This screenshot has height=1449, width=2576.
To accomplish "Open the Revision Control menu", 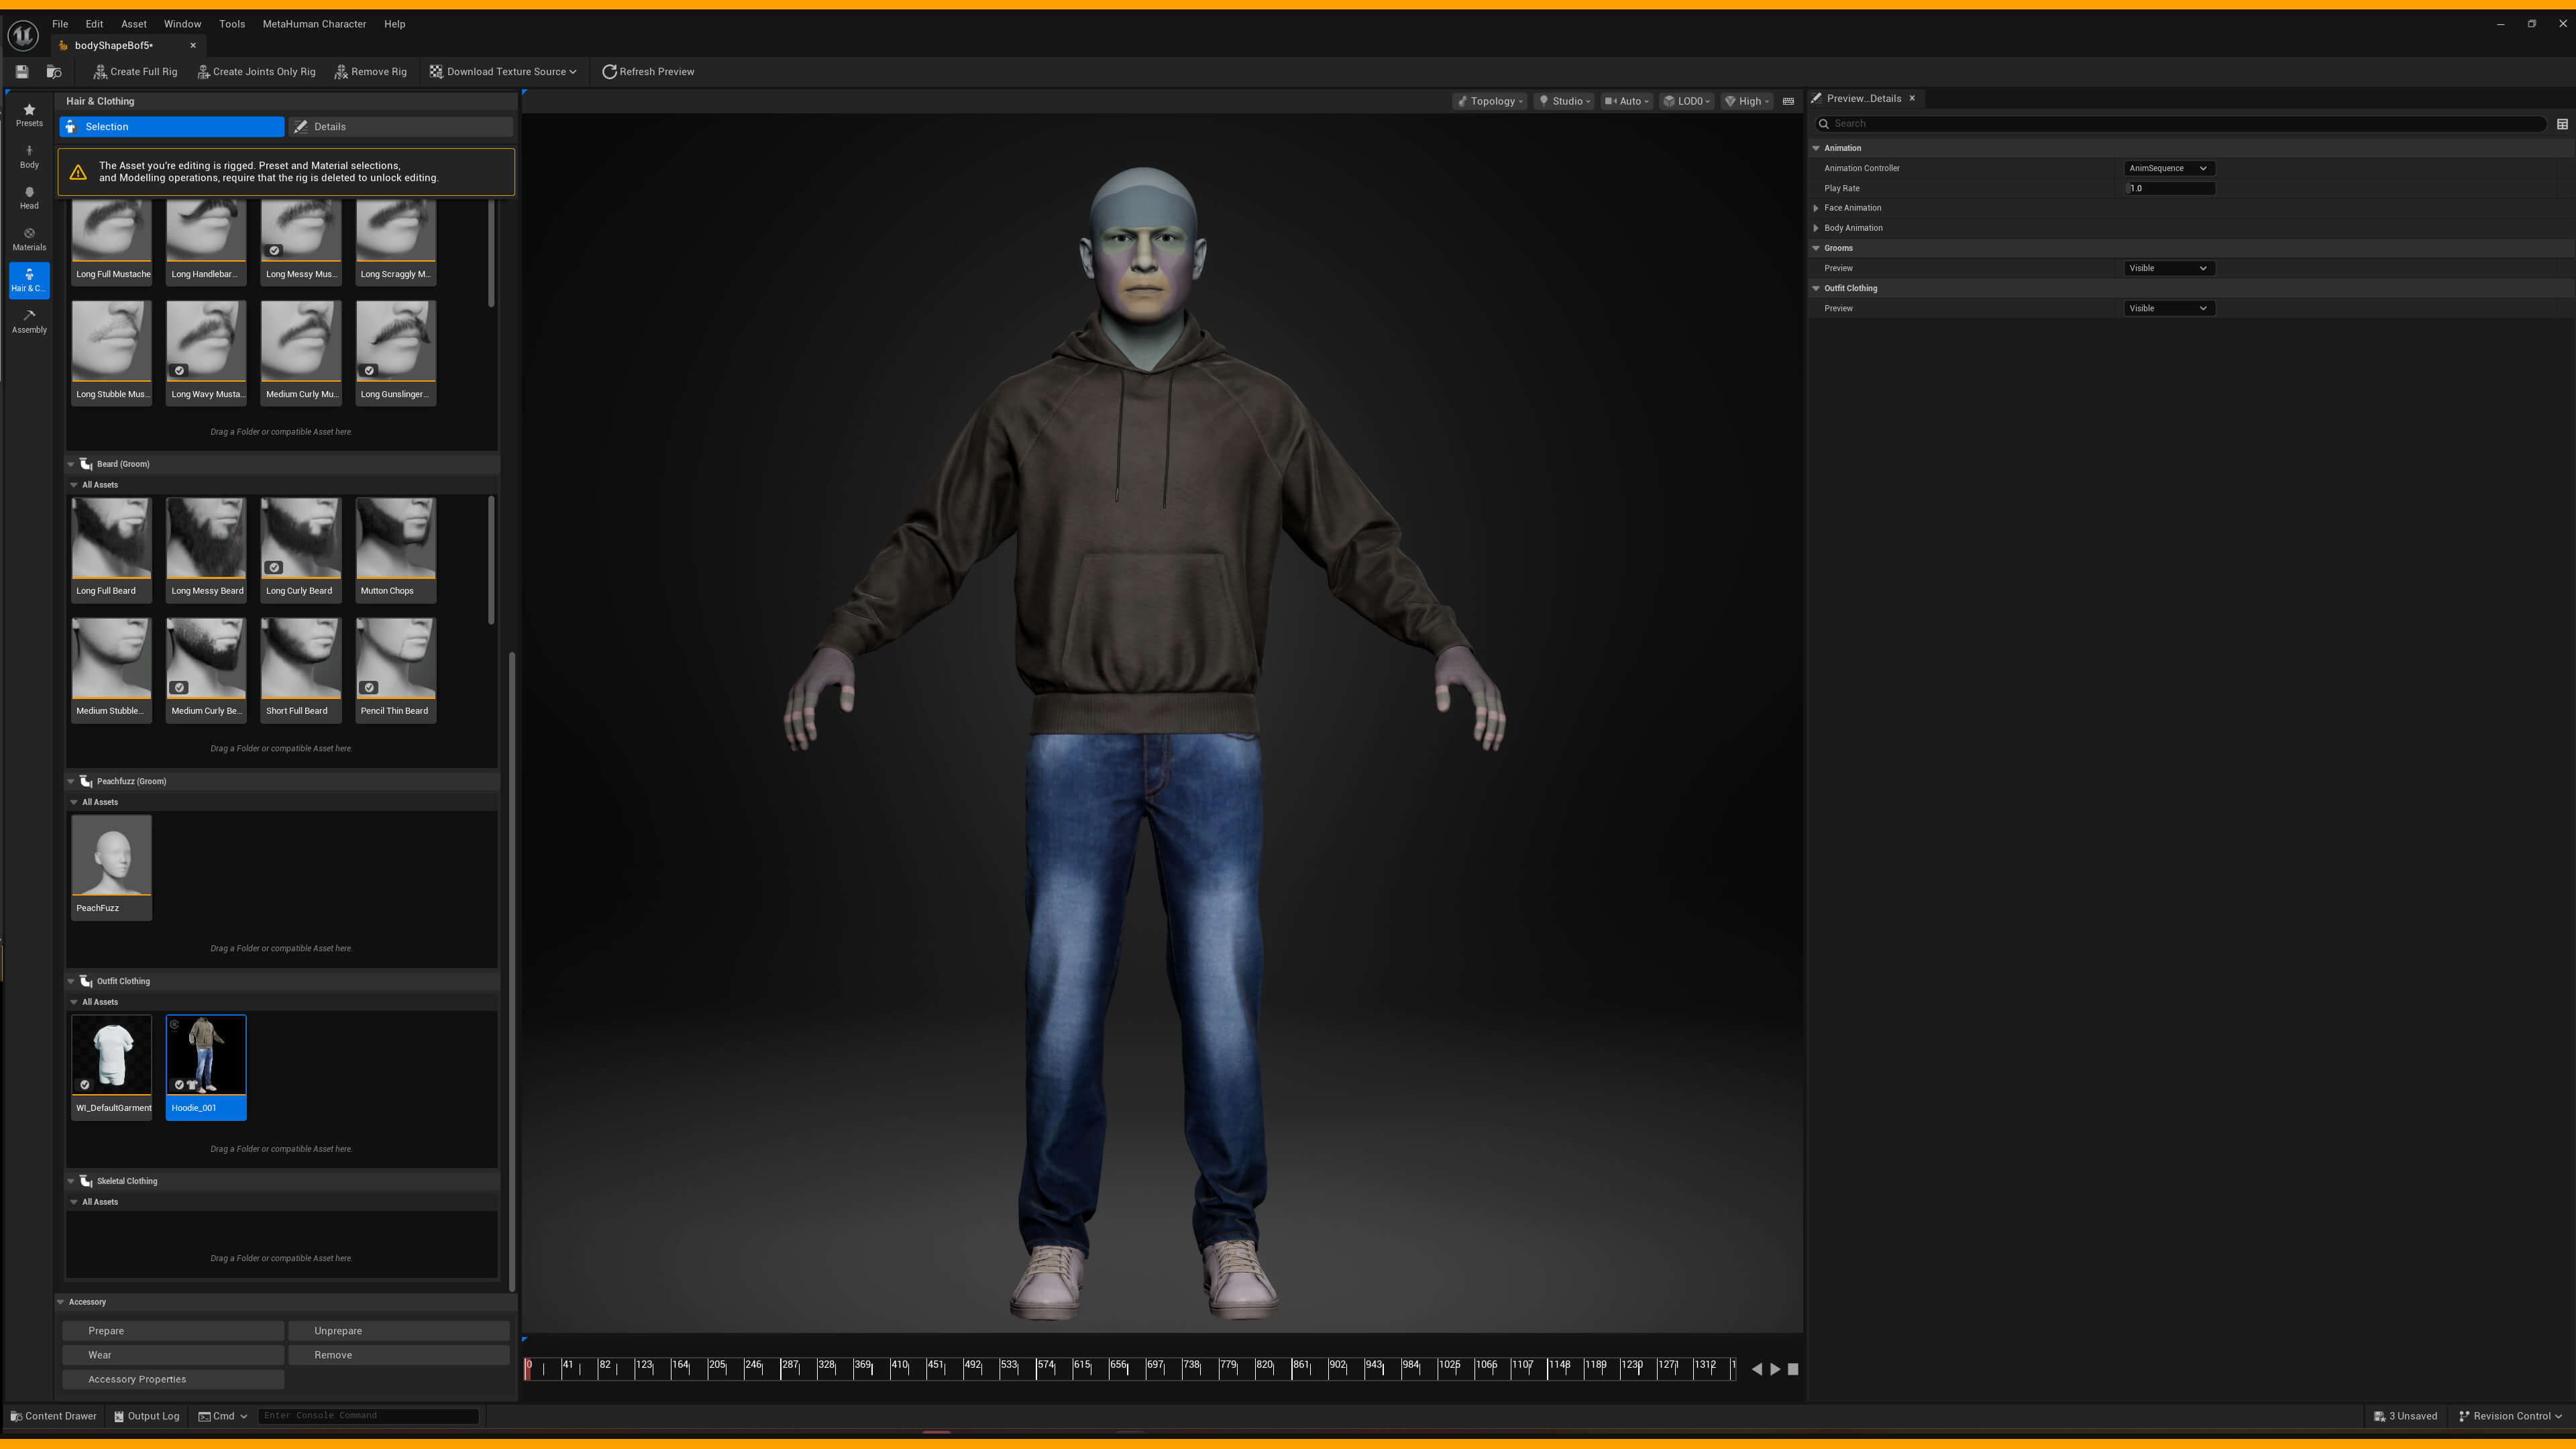I will point(2510,1416).
